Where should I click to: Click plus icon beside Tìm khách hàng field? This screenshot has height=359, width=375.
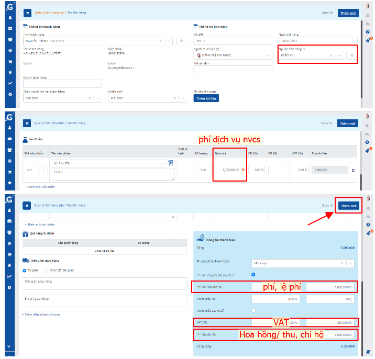(x=182, y=41)
